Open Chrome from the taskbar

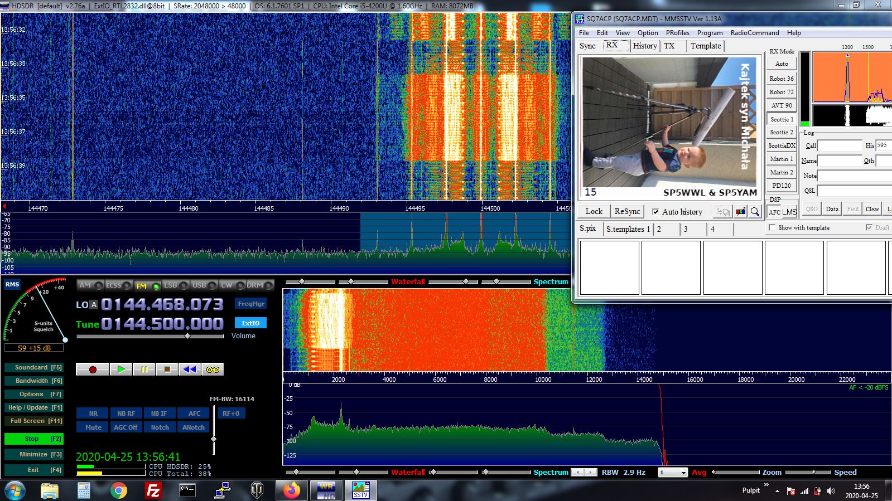[118, 490]
